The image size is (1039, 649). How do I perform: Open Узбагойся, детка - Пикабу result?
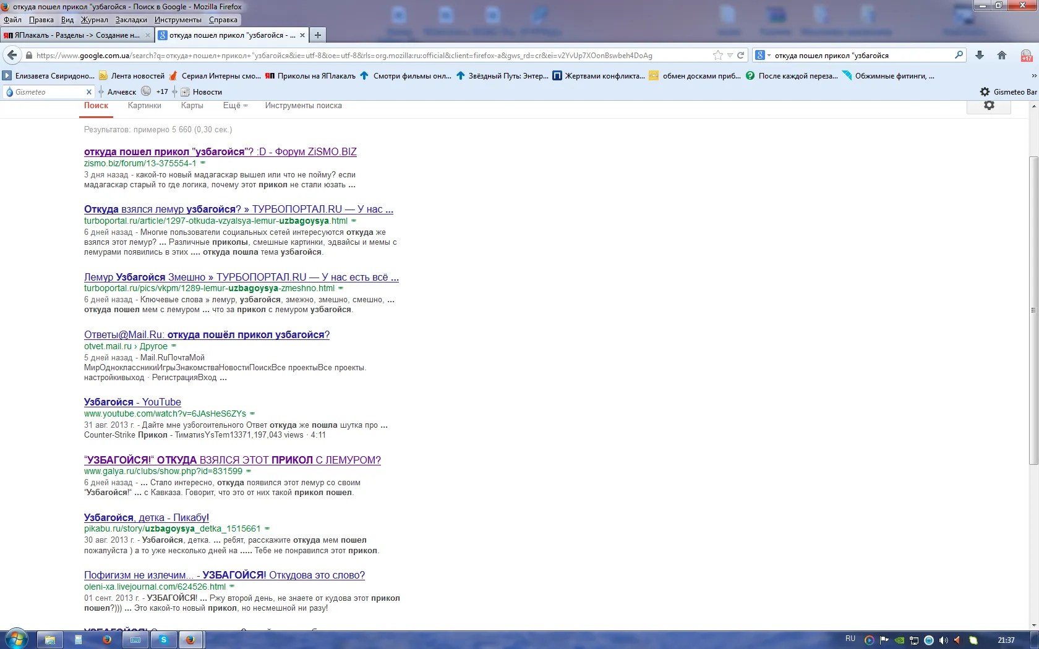[147, 517]
